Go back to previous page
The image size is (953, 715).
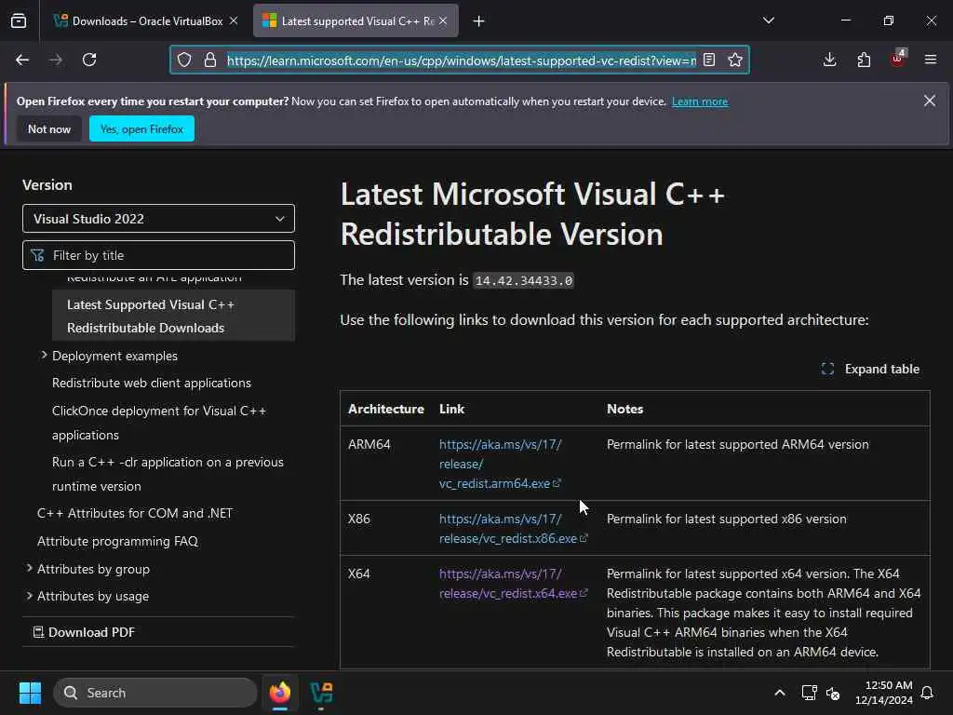pyautogui.click(x=22, y=60)
